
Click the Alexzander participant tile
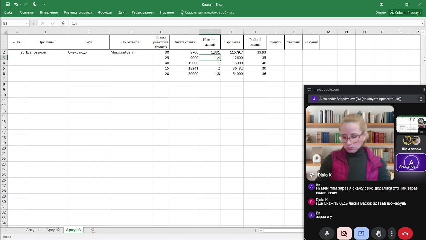pyautogui.click(x=411, y=162)
